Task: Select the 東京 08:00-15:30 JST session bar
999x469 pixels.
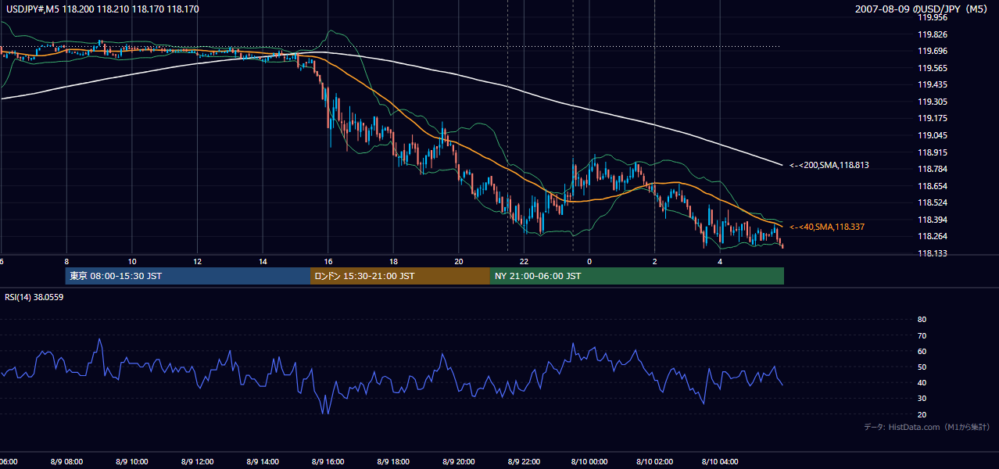Action: [188, 276]
